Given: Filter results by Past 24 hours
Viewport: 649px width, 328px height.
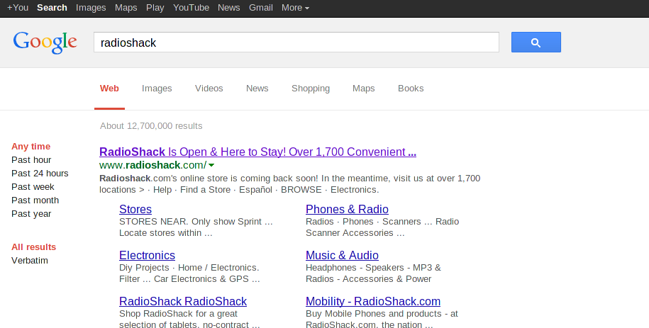Looking at the screenshot, I should tap(40, 174).
